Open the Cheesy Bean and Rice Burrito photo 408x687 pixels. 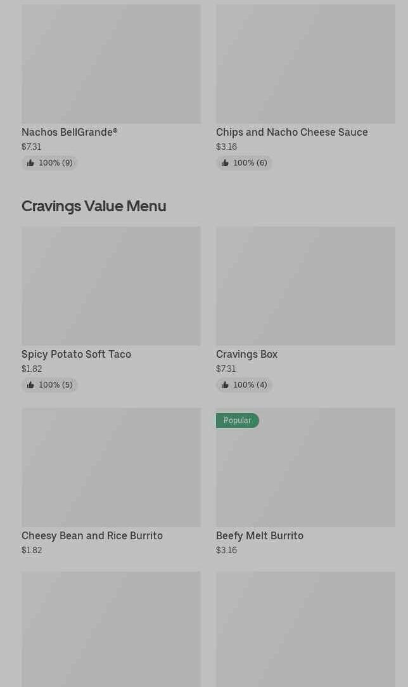tap(111, 468)
